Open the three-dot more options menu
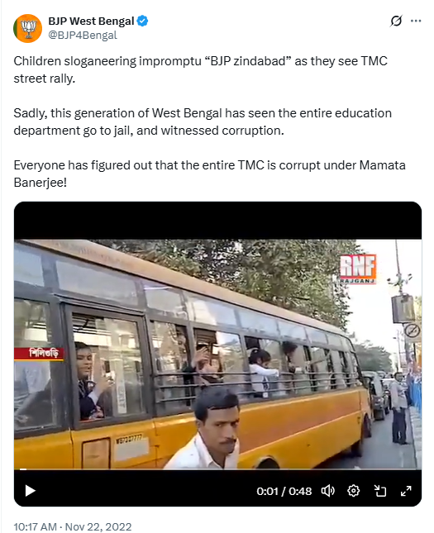Image resolution: width=434 pixels, height=533 pixels. [x=416, y=21]
